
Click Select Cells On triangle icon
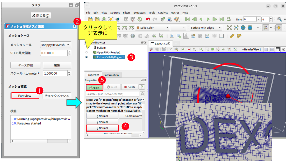click(201, 49)
